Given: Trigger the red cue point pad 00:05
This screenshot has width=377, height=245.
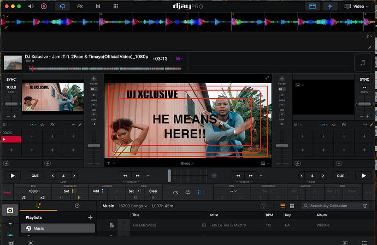Looking at the screenshot, I should click(11, 139).
